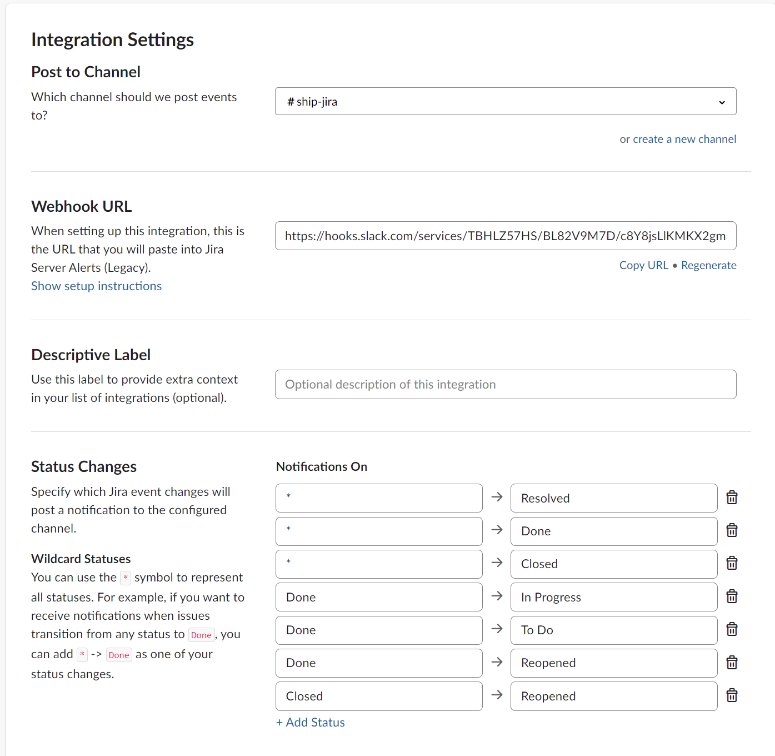
Task: Click the Webhook URL heading
Action: click(x=82, y=206)
